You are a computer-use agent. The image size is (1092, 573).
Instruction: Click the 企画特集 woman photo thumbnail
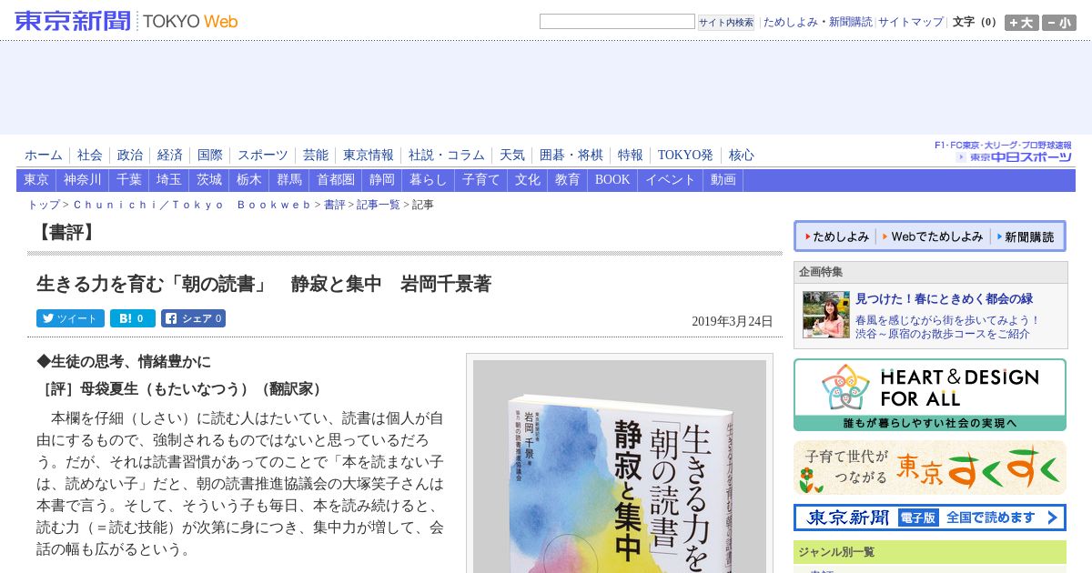[x=826, y=315]
